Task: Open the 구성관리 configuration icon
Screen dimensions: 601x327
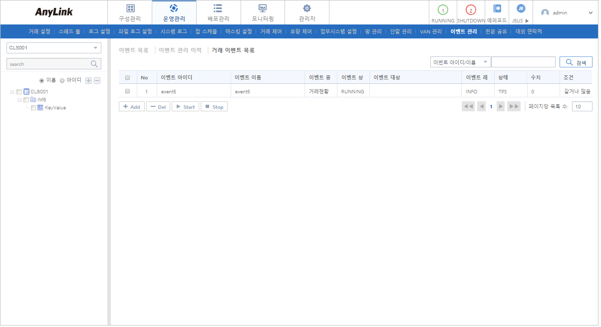Action: 130,8
